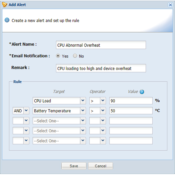Open the CPU Load comparison operator dropdown
The width and height of the screenshot is (175, 175).
pyautogui.click(x=98, y=101)
